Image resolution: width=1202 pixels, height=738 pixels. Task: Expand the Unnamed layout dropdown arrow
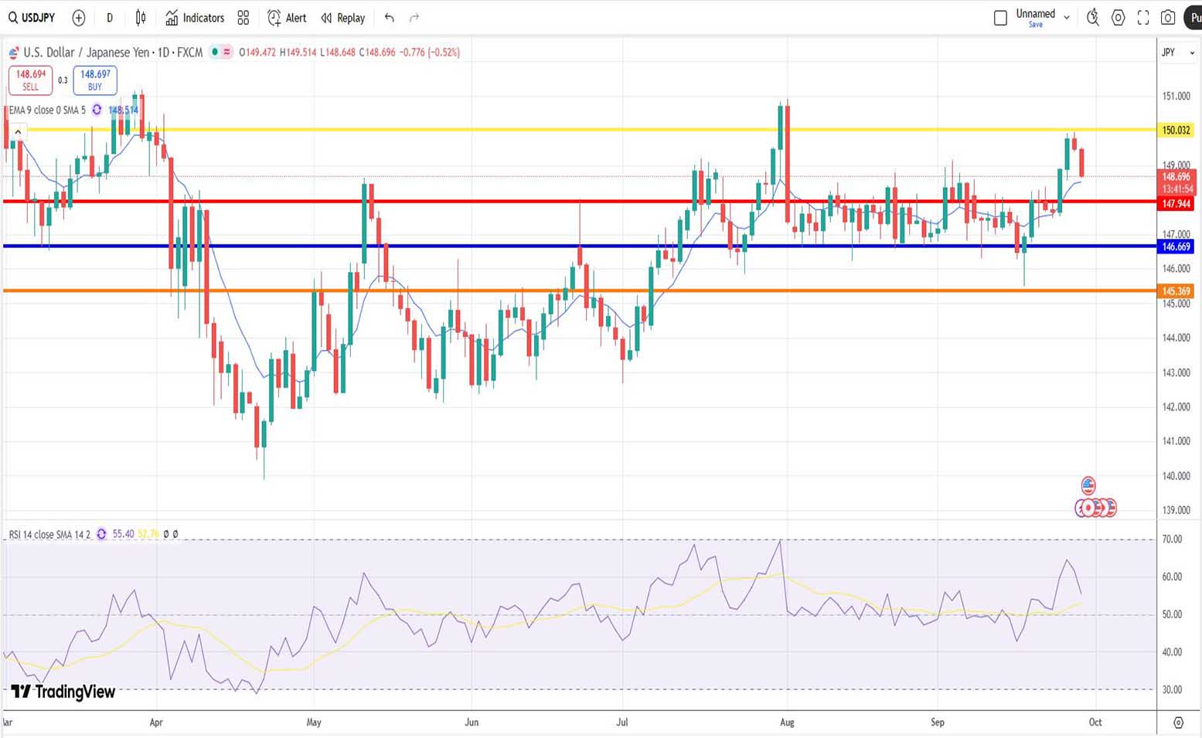tap(1067, 18)
